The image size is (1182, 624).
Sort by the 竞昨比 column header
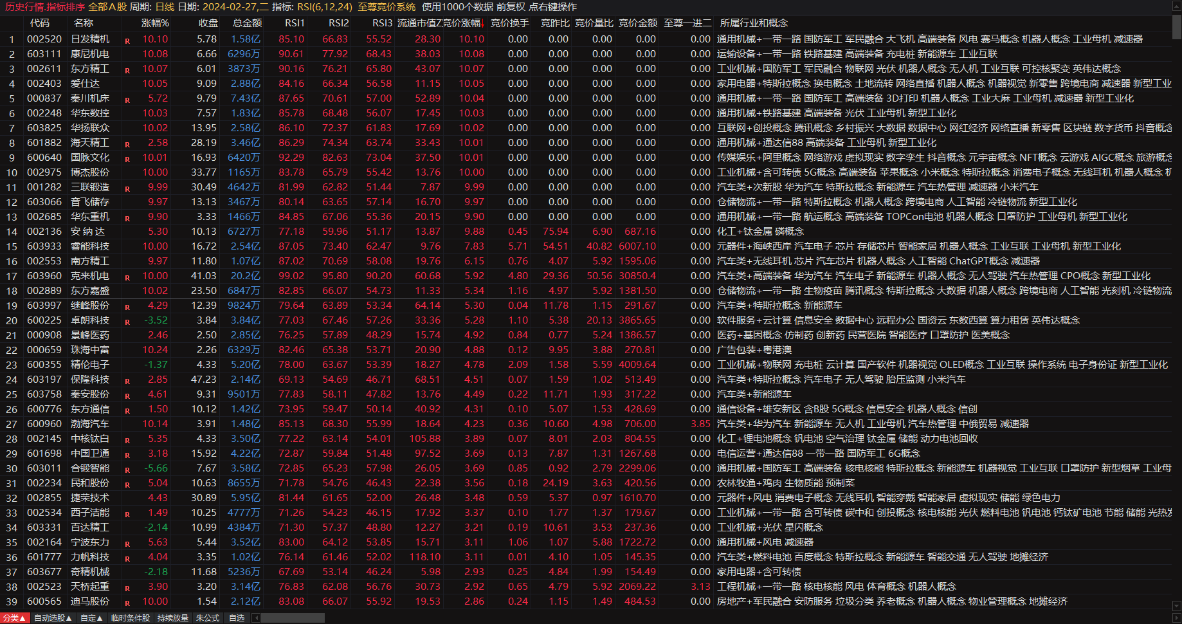point(554,23)
